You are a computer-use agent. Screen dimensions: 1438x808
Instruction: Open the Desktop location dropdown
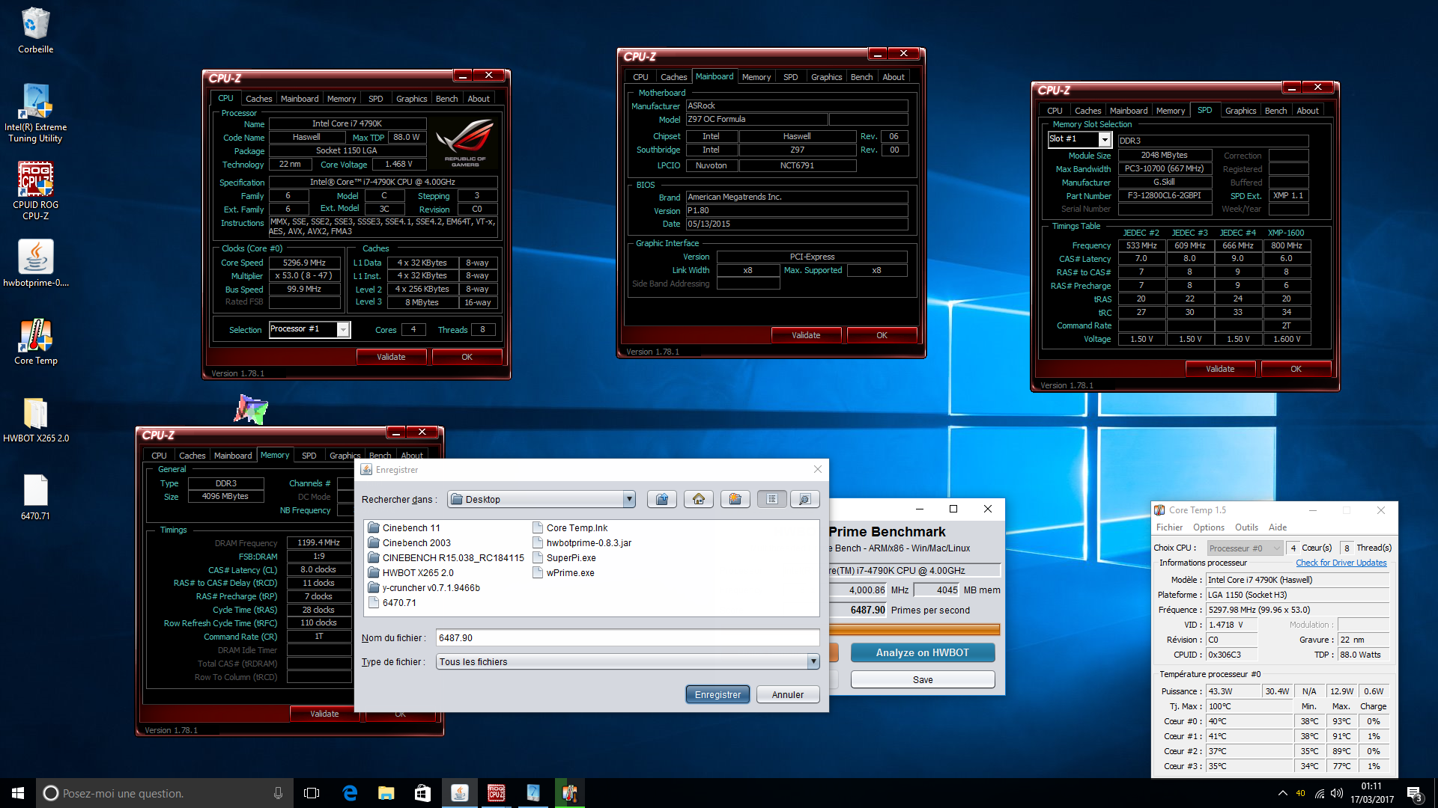[629, 499]
